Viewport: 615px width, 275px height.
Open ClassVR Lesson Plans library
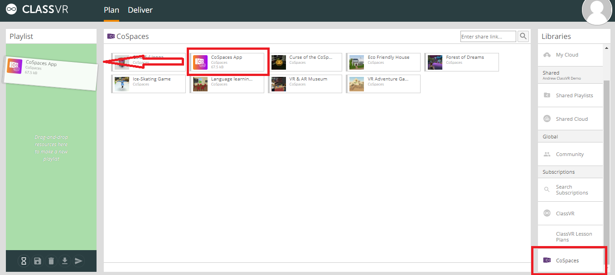click(x=571, y=237)
